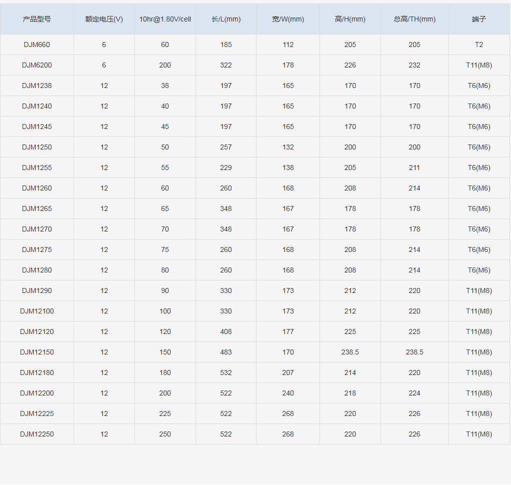This screenshot has height=485, width=511.
Task: Click the 532 length value for DJM12180
Action: pos(226,373)
